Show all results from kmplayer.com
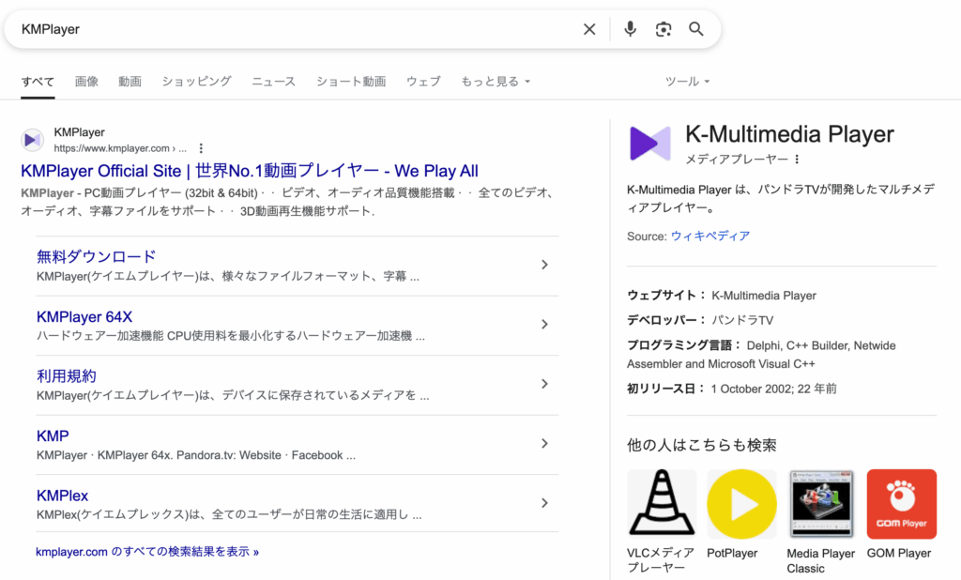 coord(147,552)
